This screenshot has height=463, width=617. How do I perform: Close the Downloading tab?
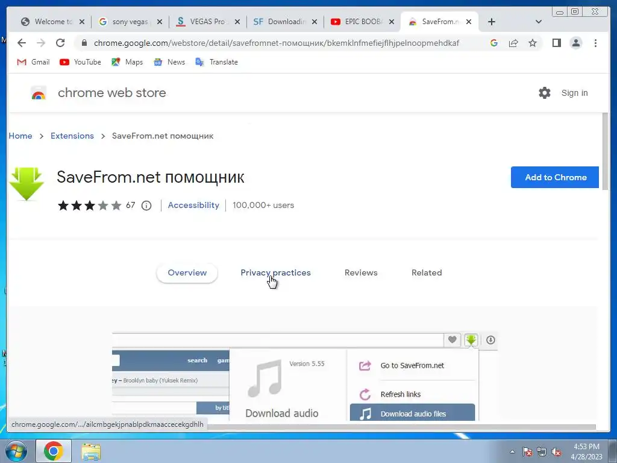[315, 22]
